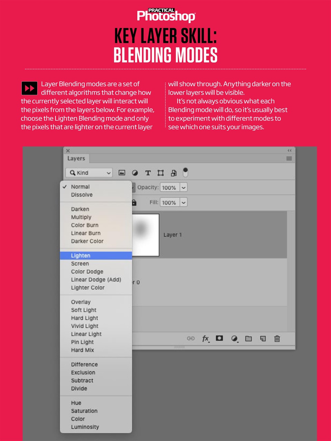Select the Pixel layers filter icon
The width and height of the screenshot is (331, 441).
click(122, 173)
